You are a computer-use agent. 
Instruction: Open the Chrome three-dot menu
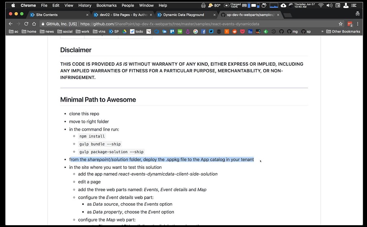click(x=357, y=24)
